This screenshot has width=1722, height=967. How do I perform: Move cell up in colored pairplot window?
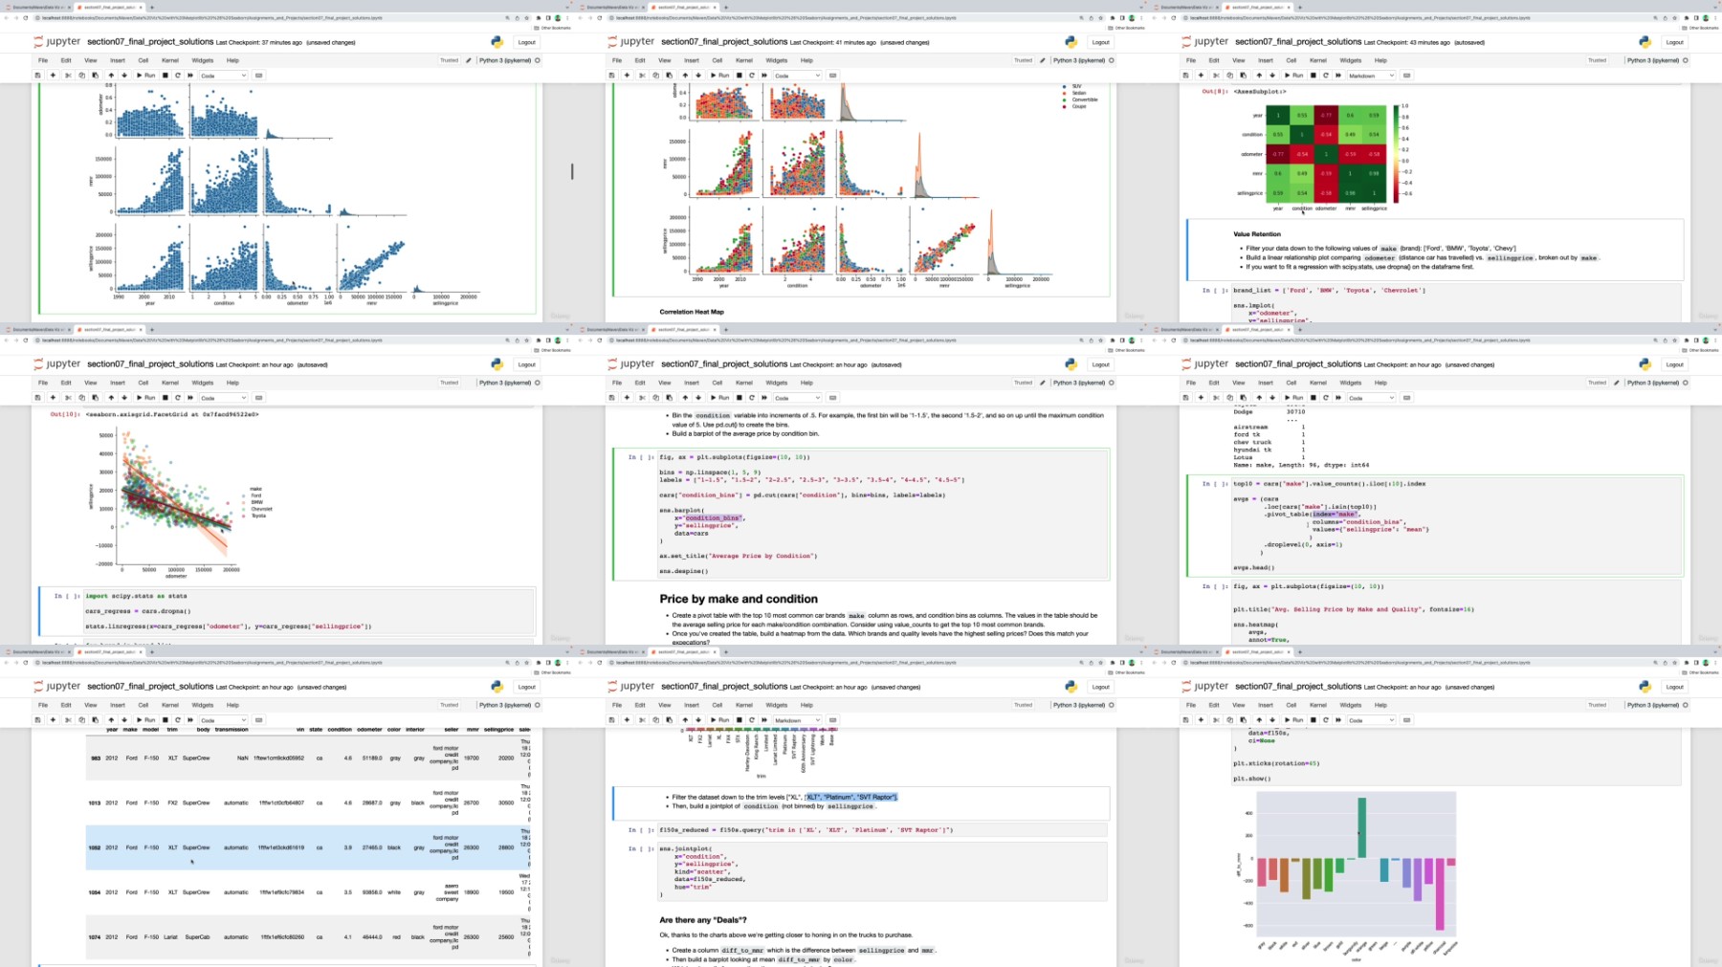point(685,76)
